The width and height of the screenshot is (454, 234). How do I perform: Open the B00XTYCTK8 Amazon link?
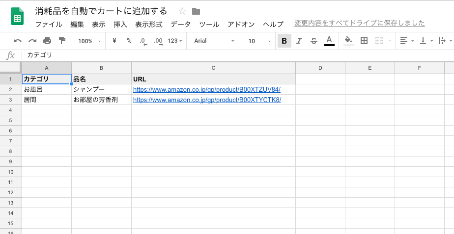[x=207, y=100]
